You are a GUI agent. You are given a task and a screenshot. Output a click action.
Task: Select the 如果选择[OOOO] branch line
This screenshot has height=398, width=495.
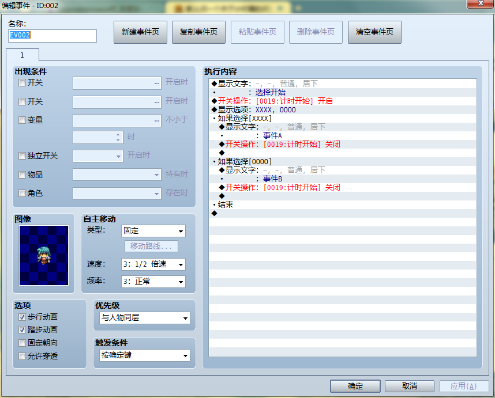tap(343, 161)
